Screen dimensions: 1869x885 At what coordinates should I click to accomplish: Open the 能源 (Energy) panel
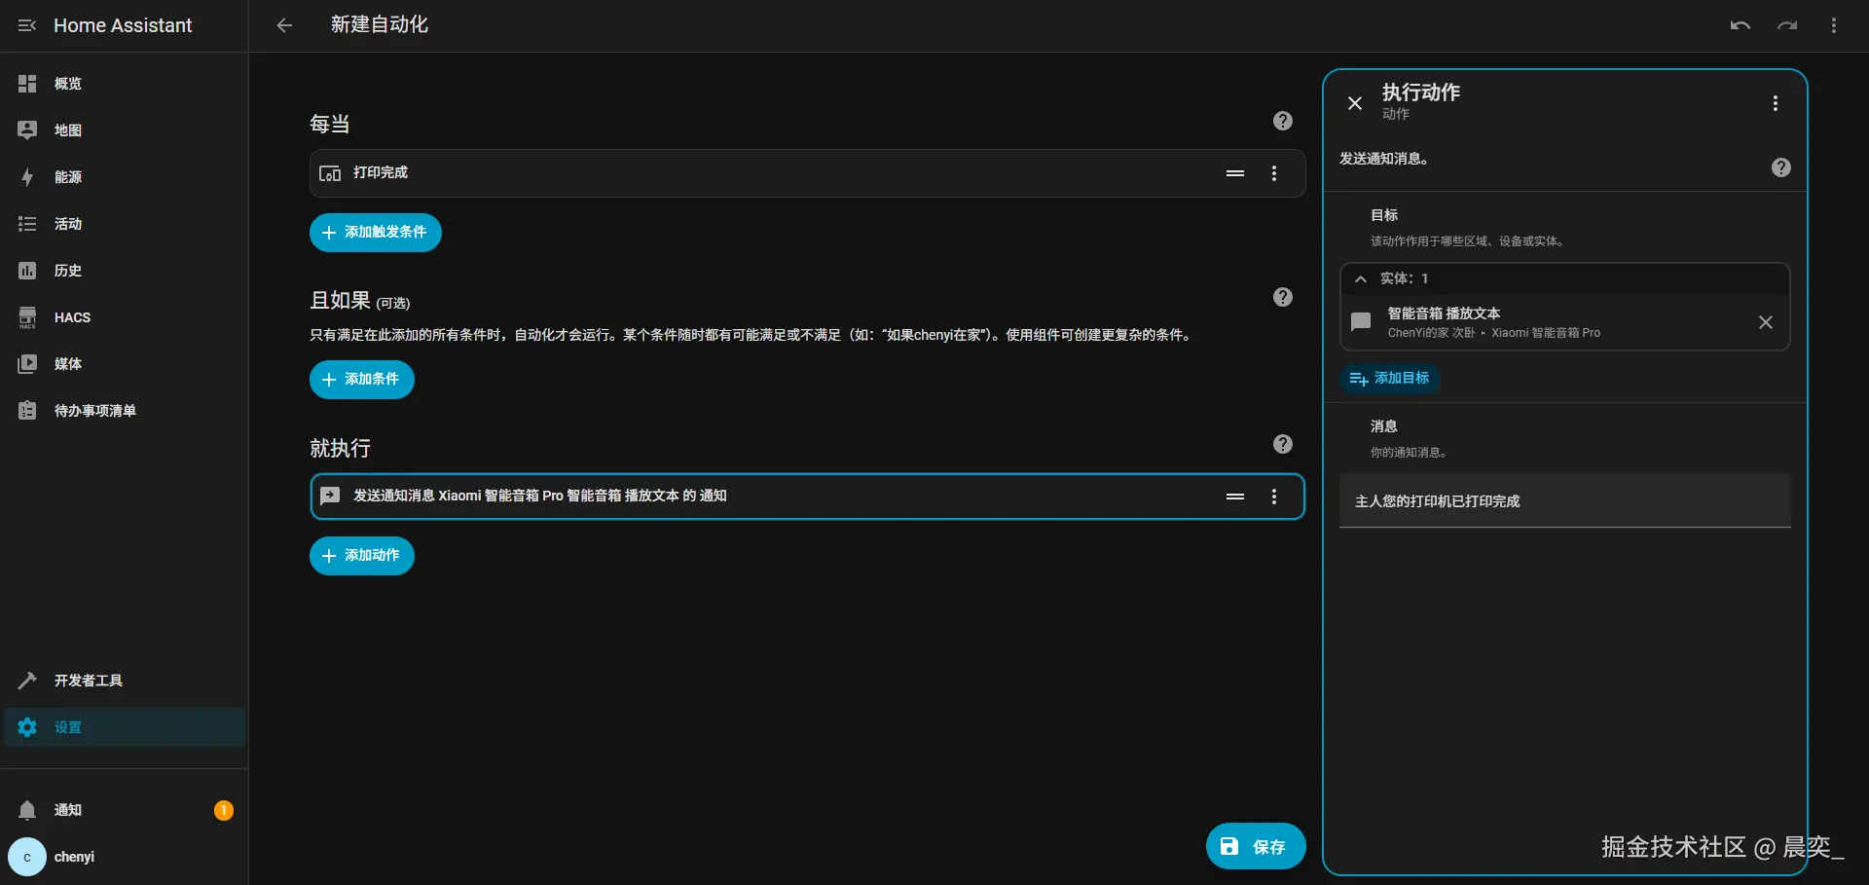click(x=66, y=177)
